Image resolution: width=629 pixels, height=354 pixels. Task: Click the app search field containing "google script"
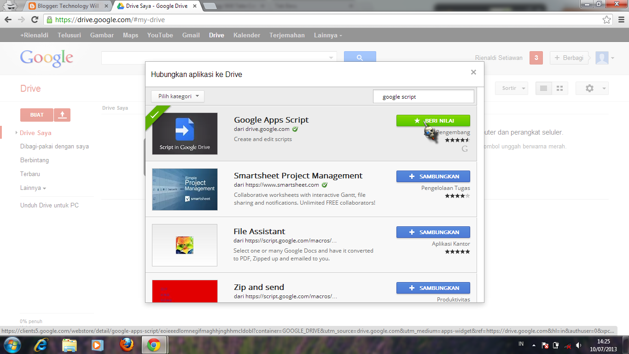pyautogui.click(x=423, y=97)
